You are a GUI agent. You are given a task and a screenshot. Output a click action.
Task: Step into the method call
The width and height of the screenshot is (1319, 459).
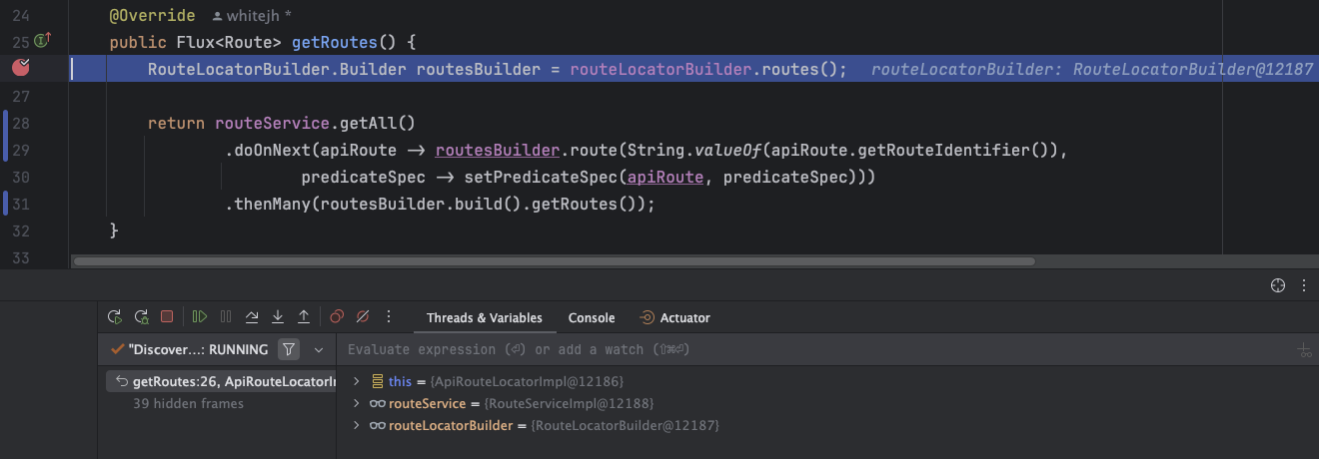[278, 317]
